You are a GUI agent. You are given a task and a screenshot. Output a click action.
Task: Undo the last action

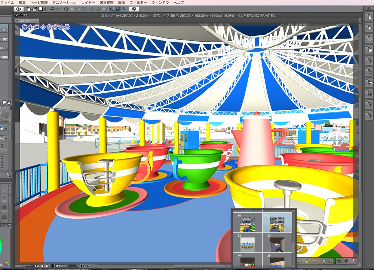tap(52, 9)
